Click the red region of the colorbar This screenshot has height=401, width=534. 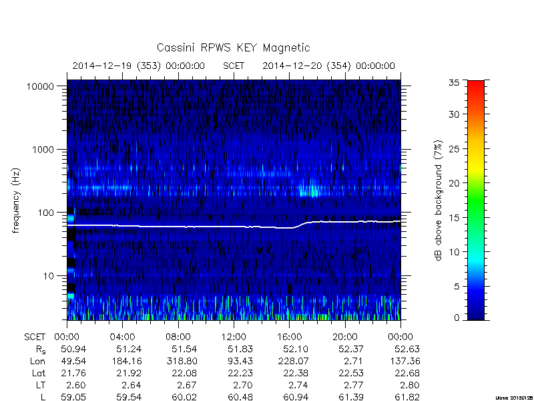click(x=476, y=90)
